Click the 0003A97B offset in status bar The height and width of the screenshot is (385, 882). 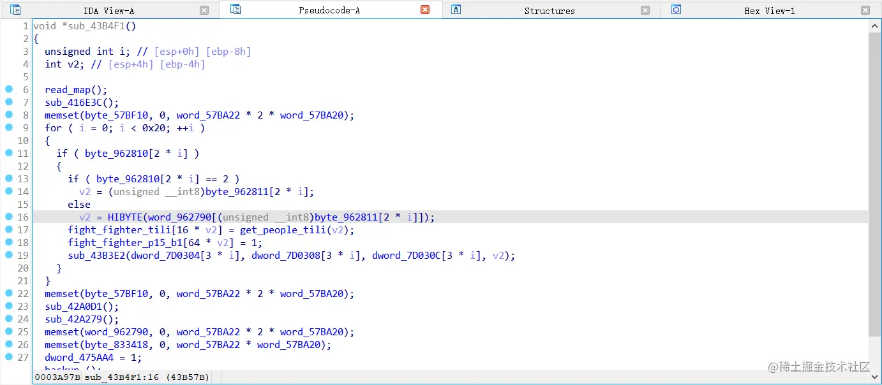pos(57,377)
